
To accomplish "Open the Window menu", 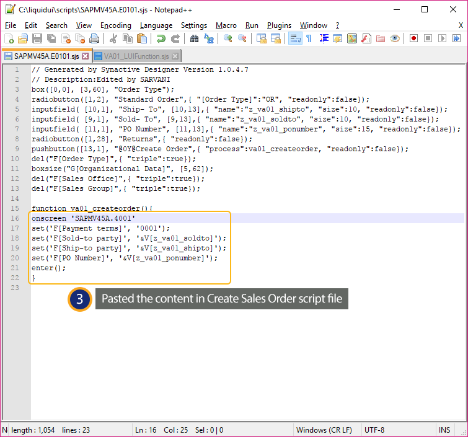I will pyautogui.click(x=314, y=25).
